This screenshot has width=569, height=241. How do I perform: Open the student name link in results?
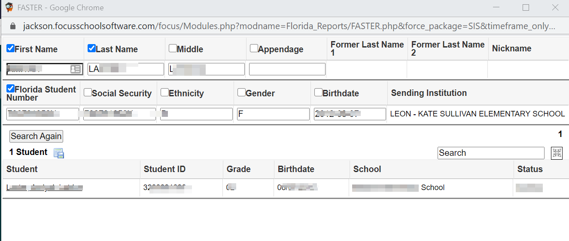(x=44, y=187)
